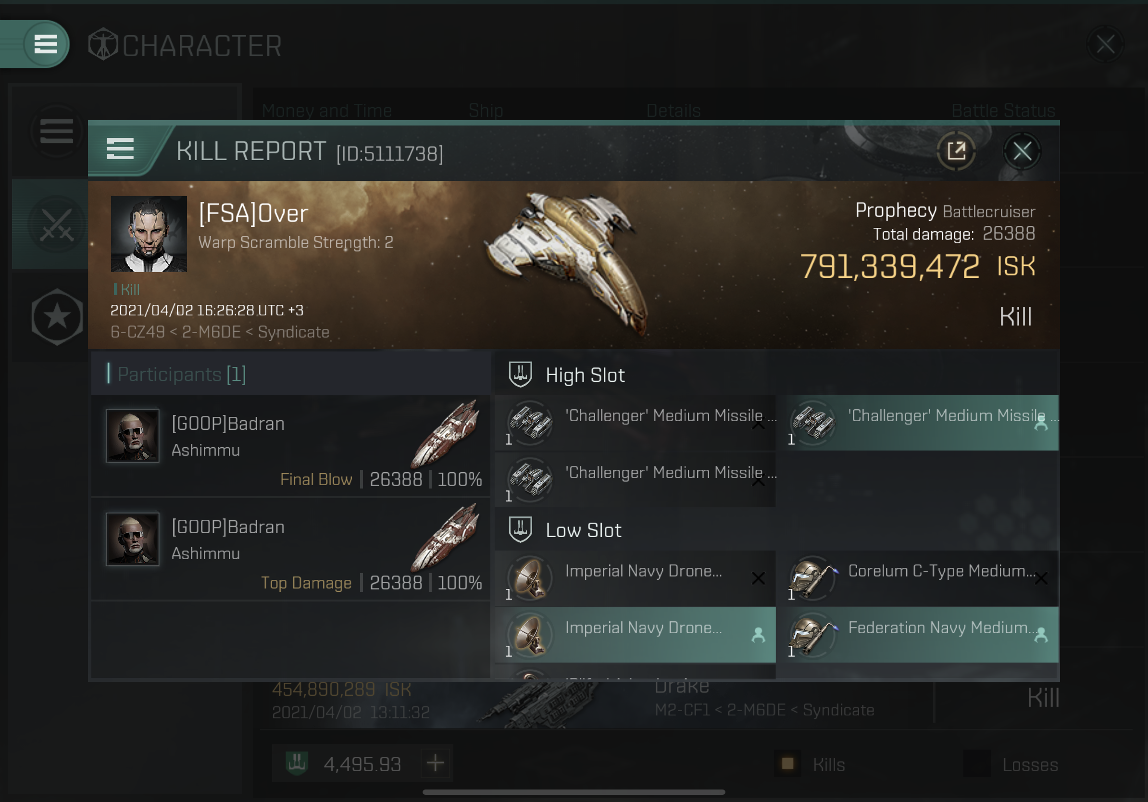Select the Corelum C-Type Medium module
The width and height of the screenshot is (1148, 802).
tap(919, 578)
